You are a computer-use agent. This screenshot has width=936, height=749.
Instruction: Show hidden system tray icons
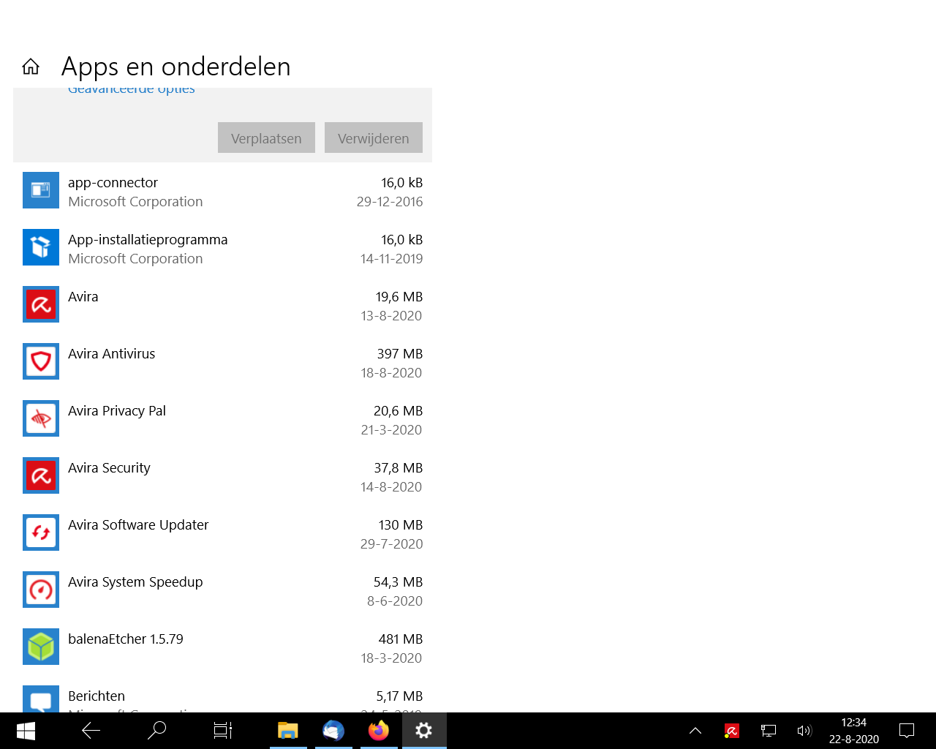[x=695, y=731]
